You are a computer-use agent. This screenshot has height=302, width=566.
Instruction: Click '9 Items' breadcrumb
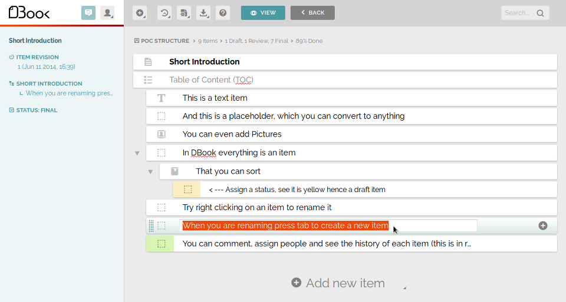(208, 41)
